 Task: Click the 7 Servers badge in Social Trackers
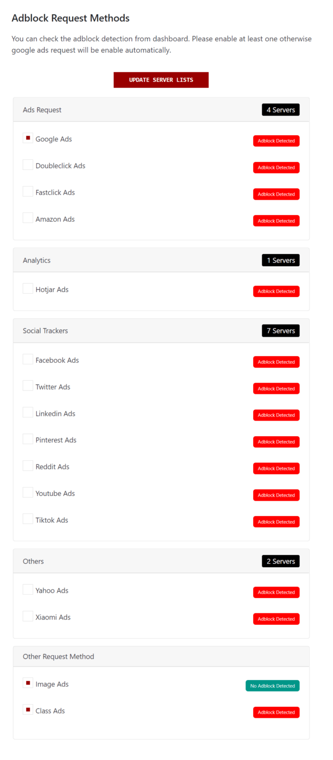[x=280, y=330]
